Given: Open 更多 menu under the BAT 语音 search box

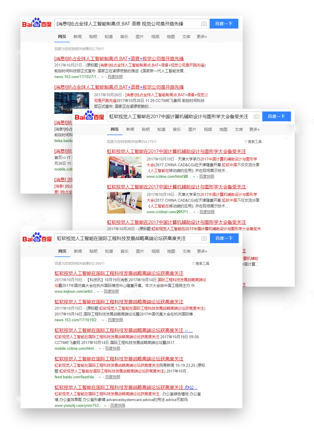Looking at the screenshot, I should pos(202,37).
